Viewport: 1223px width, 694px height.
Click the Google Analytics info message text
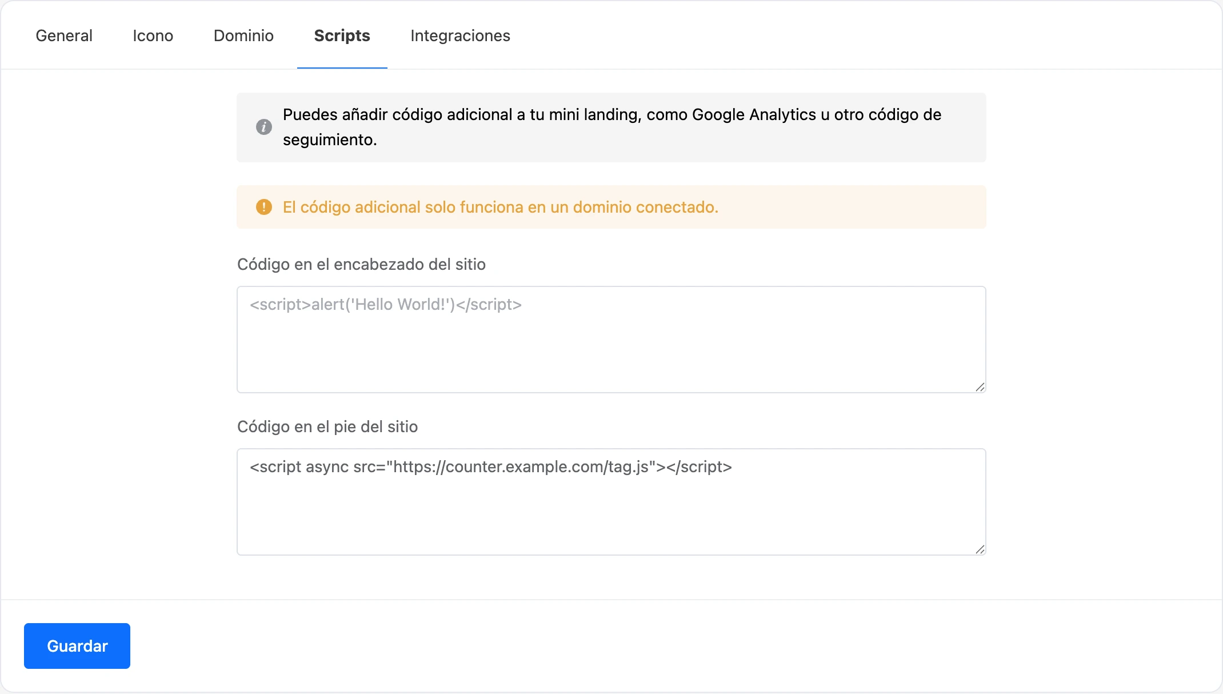[x=612, y=127]
